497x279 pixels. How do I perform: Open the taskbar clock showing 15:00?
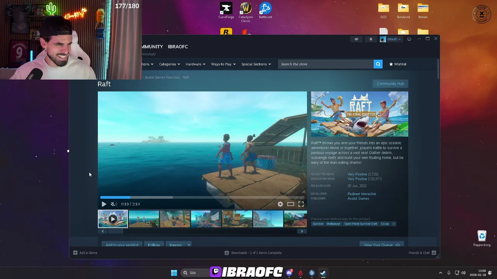click(x=478, y=273)
